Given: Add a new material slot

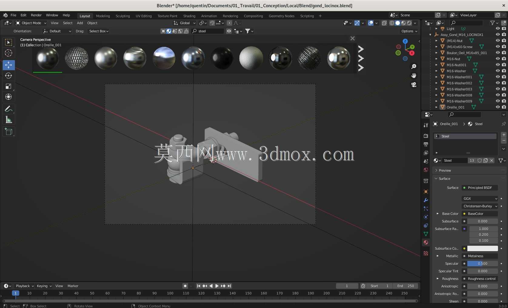Looking at the screenshot, I should click(x=504, y=135).
